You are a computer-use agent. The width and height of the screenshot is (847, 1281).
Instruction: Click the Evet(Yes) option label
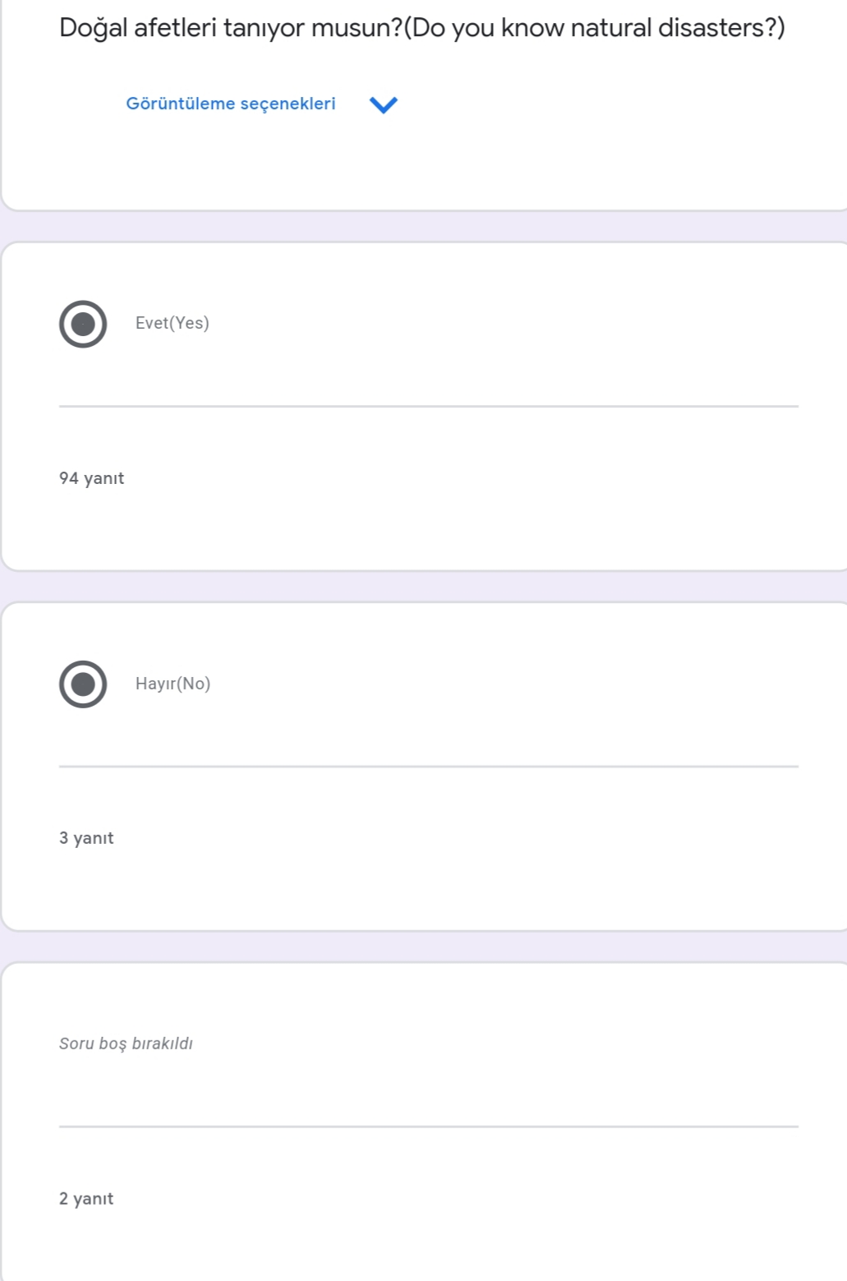pyautogui.click(x=173, y=323)
